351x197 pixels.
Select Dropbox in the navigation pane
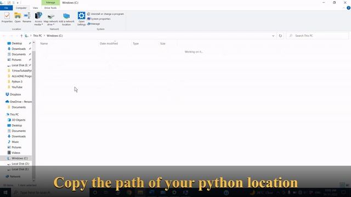(15, 95)
